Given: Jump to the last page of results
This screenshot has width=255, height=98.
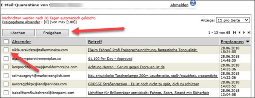Looking at the screenshot, I should [x=249, y=33].
